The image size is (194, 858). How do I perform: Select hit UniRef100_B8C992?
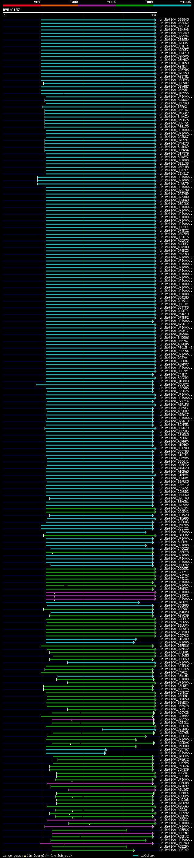pyautogui.click(x=174, y=813)
